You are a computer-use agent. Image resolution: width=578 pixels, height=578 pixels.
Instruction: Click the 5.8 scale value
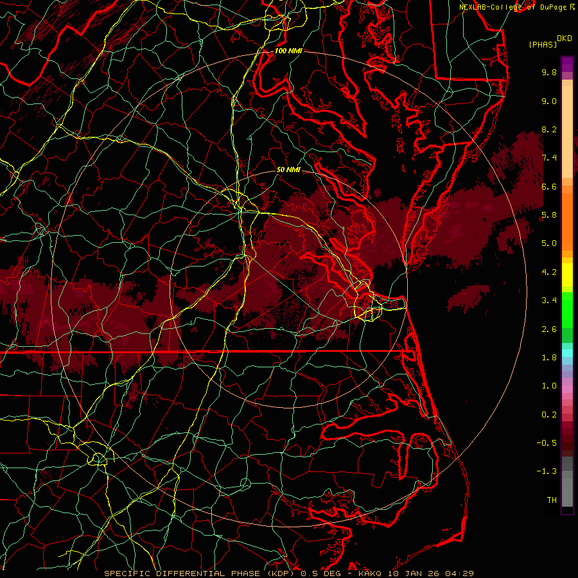point(549,215)
